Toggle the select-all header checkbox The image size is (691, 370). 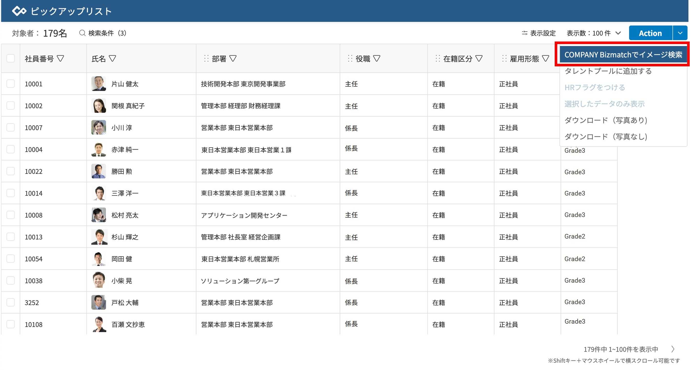11,58
